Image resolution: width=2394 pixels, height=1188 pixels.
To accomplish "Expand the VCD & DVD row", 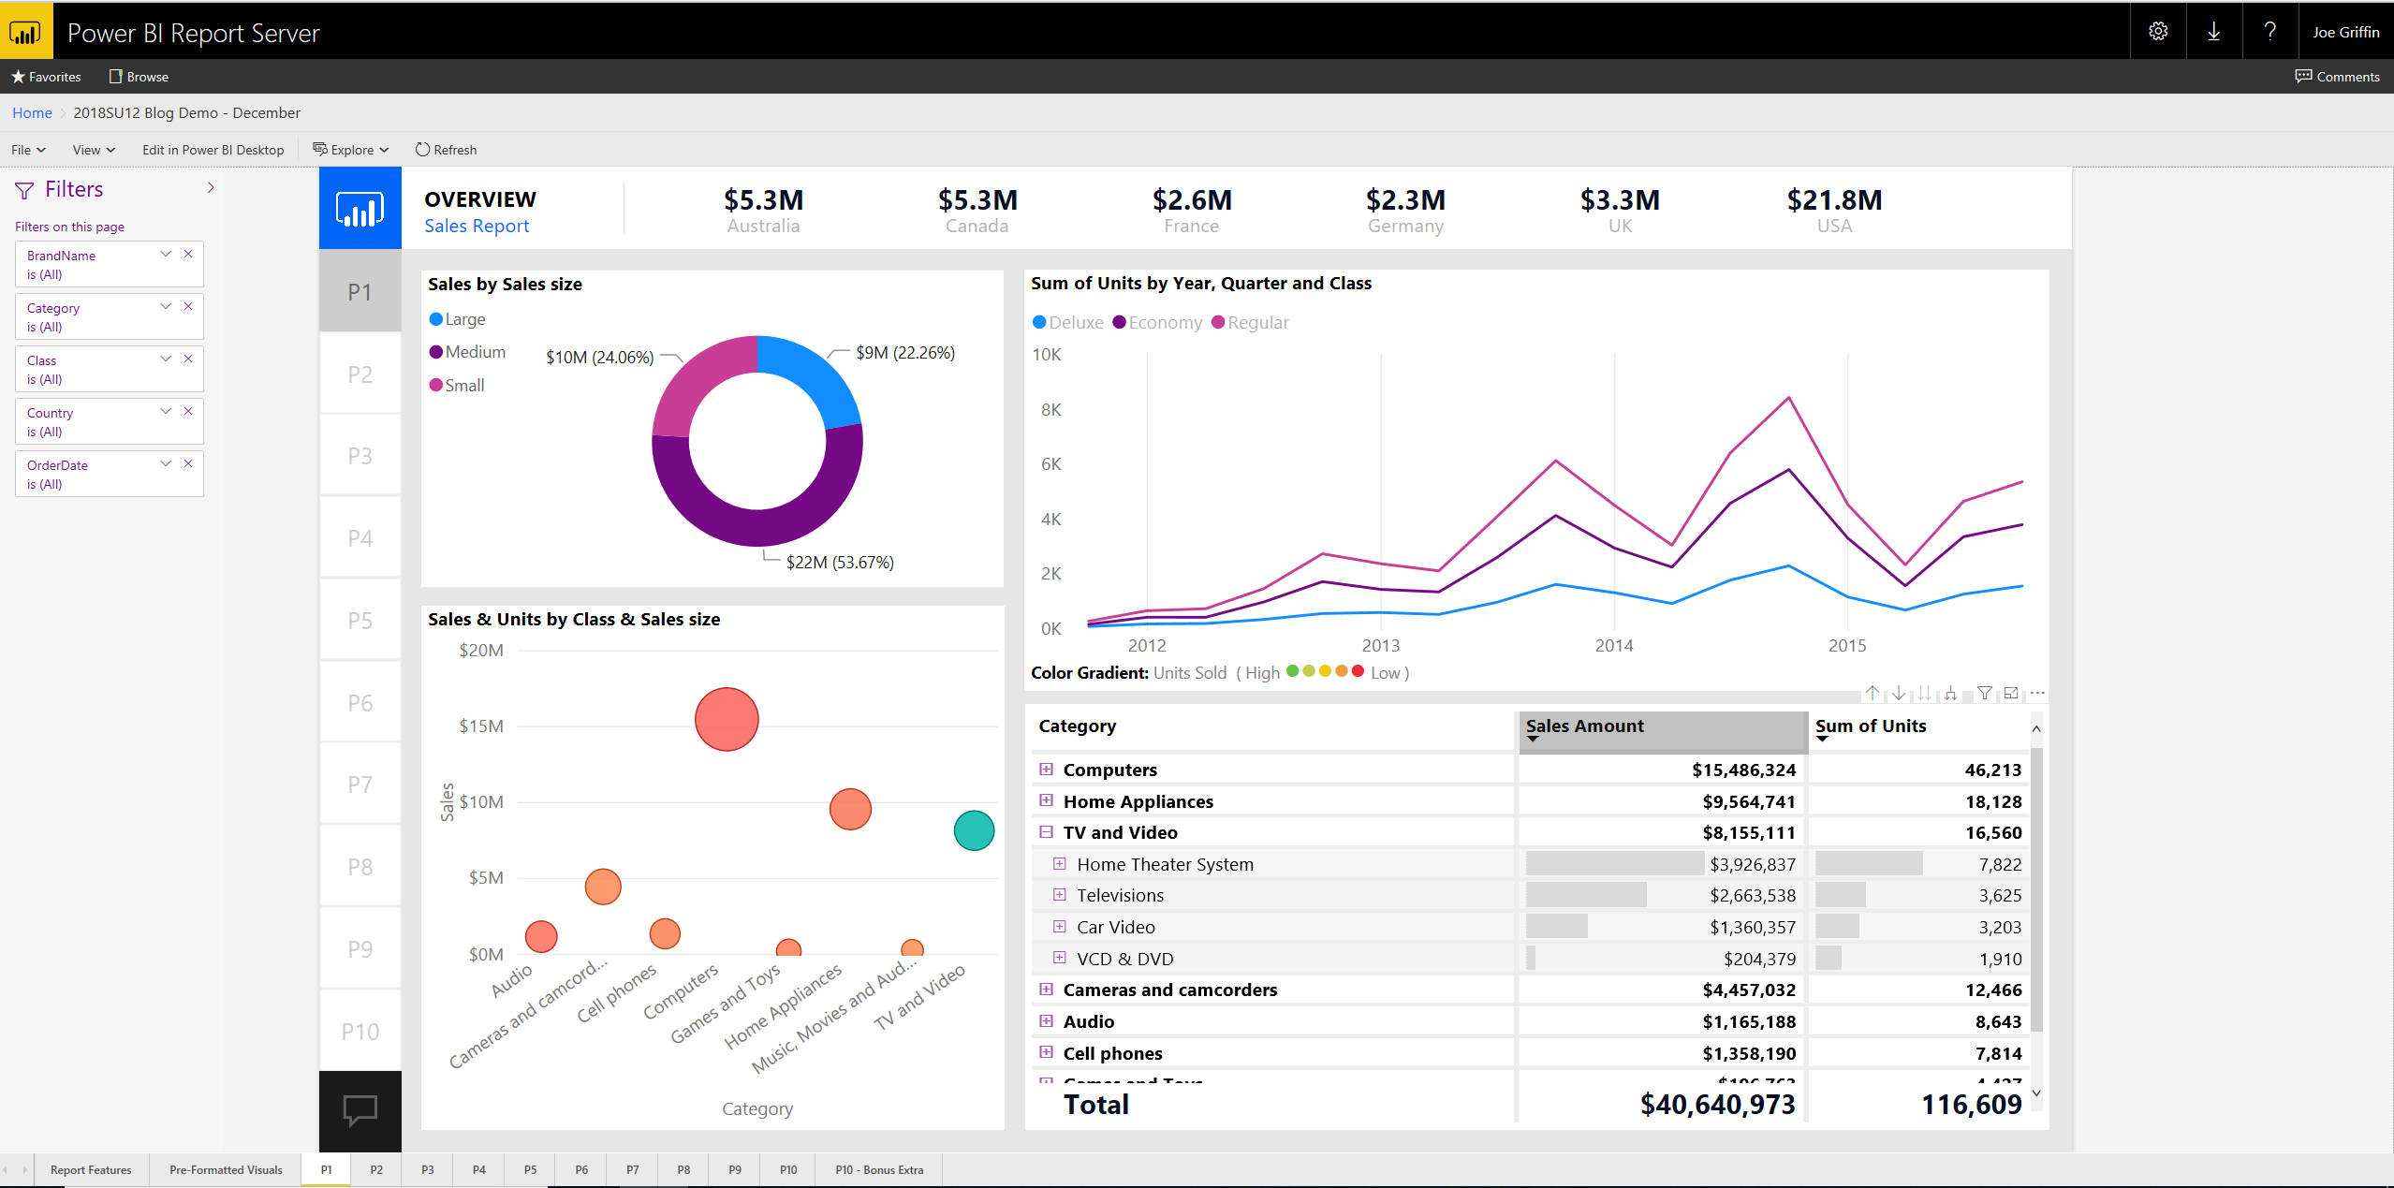I will [x=1059, y=958].
